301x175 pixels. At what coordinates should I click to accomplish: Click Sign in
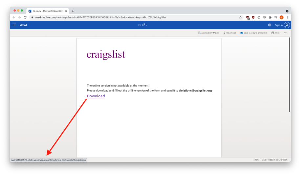point(279,25)
